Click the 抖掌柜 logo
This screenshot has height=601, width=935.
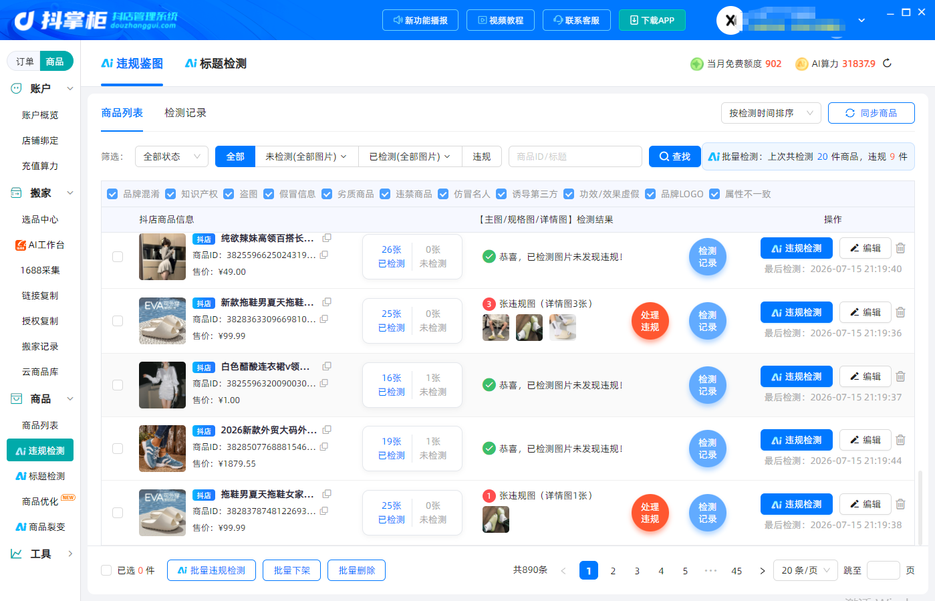tap(96, 20)
